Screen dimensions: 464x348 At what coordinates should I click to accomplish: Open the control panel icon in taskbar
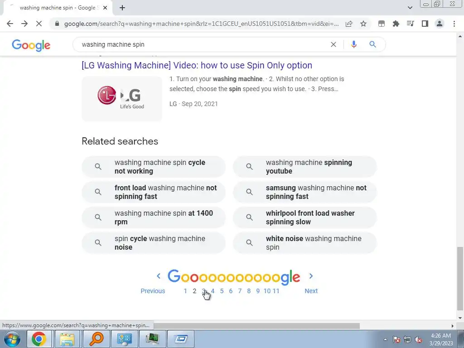pyautogui.click(x=124, y=339)
